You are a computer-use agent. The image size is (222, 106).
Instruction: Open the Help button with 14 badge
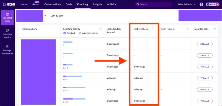(x=213, y=4)
